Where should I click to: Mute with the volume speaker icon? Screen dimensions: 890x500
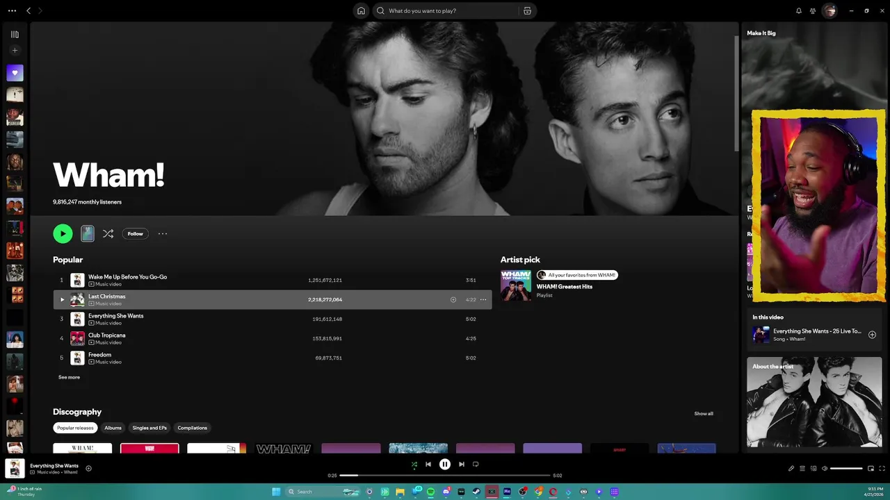(825, 468)
